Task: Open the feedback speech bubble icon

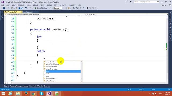Action: (127, 2)
